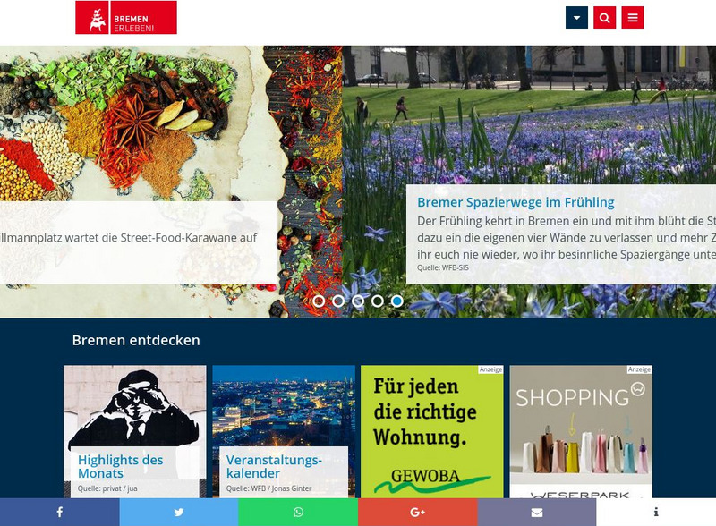Toggle the fourth slider navigation dot
Viewport: 716px width, 526px height.
(x=377, y=301)
